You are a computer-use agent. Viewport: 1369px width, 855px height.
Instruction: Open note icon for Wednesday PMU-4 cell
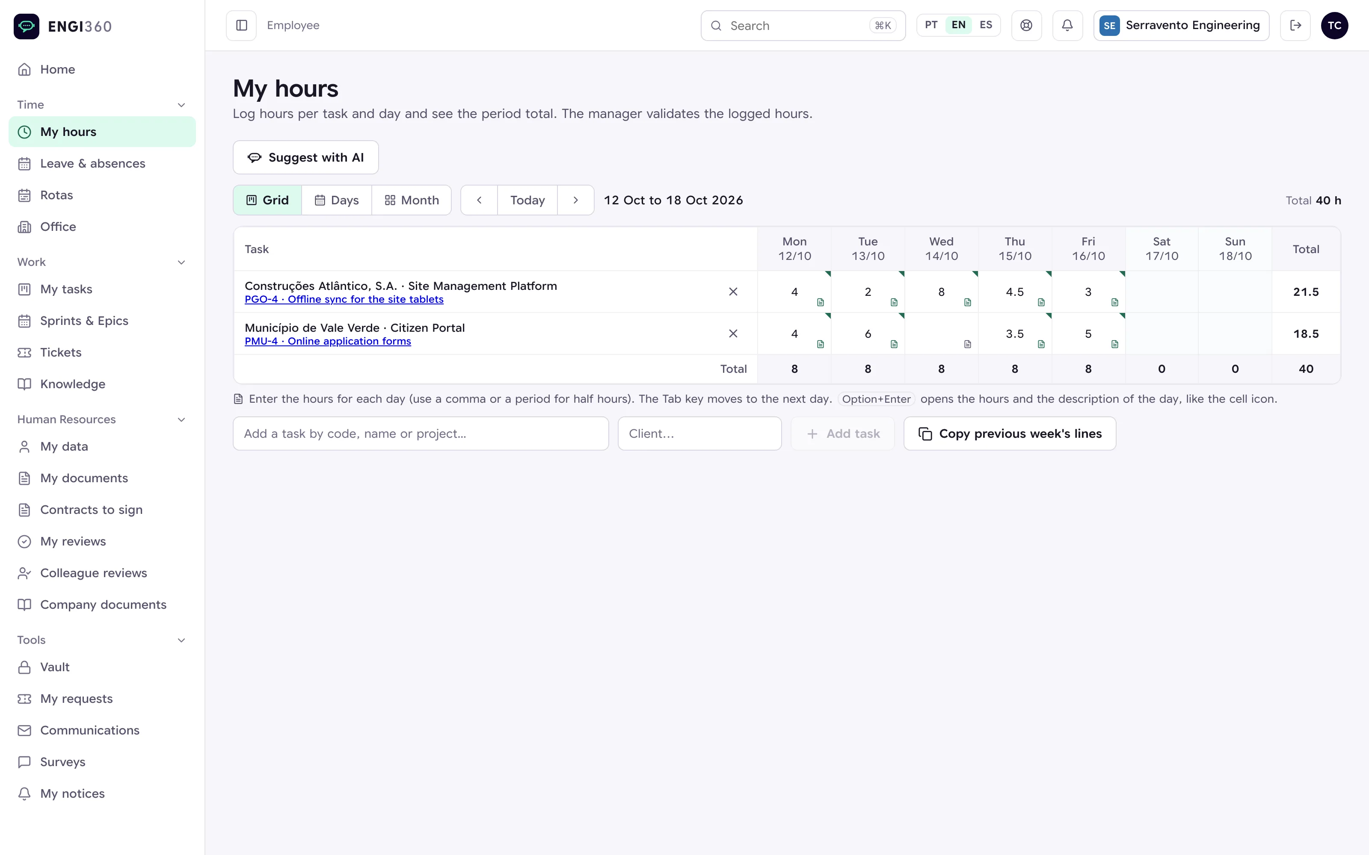(x=967, y=345)
